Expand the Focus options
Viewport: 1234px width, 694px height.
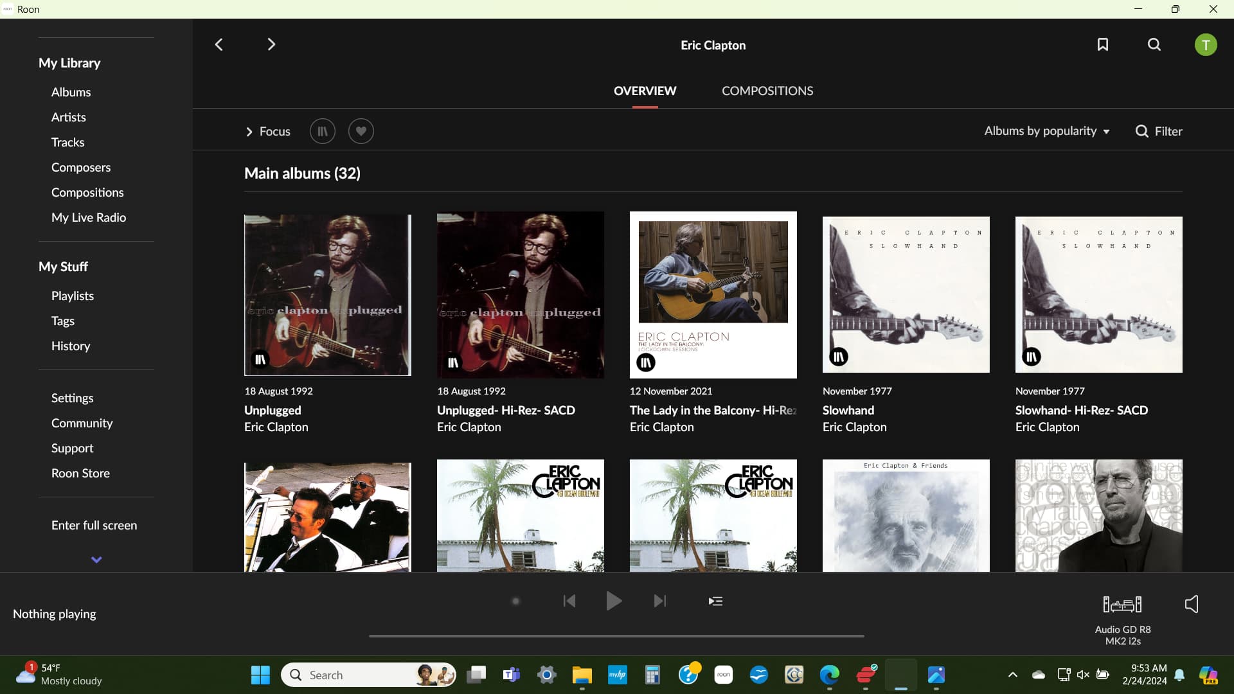coord(268,131)
